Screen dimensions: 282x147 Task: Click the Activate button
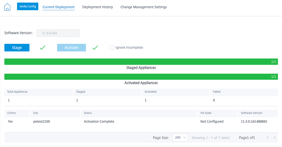[x=71, y=47]
